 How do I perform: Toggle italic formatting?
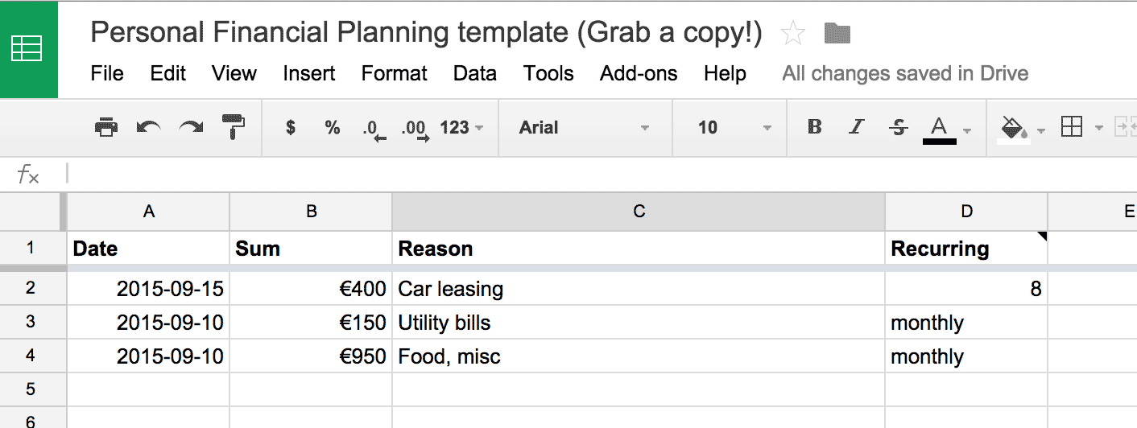[x=857, y=127]
